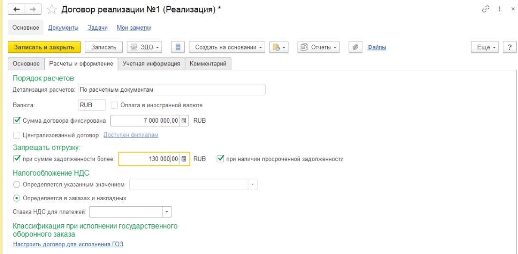Enable the 'Оплата в иностранной валюте' checkbox

(x=115, y=105)
